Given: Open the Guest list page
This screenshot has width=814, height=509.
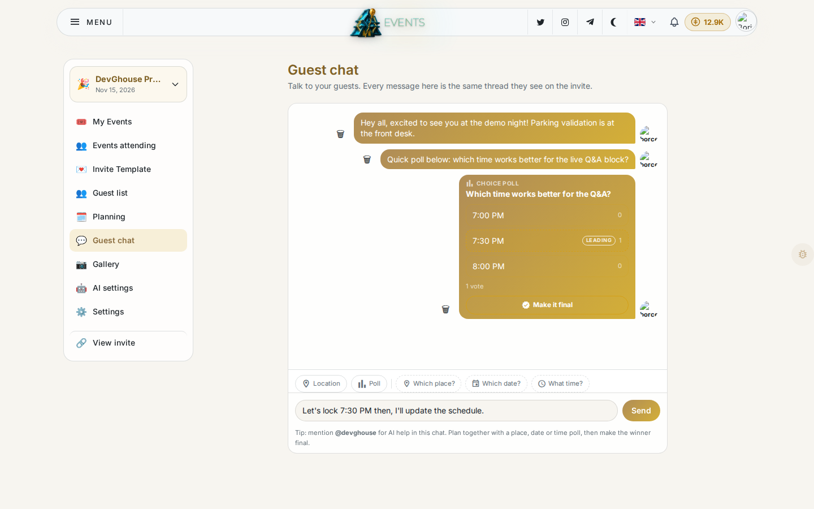Looking at the screenshot, I should point(128,193).
